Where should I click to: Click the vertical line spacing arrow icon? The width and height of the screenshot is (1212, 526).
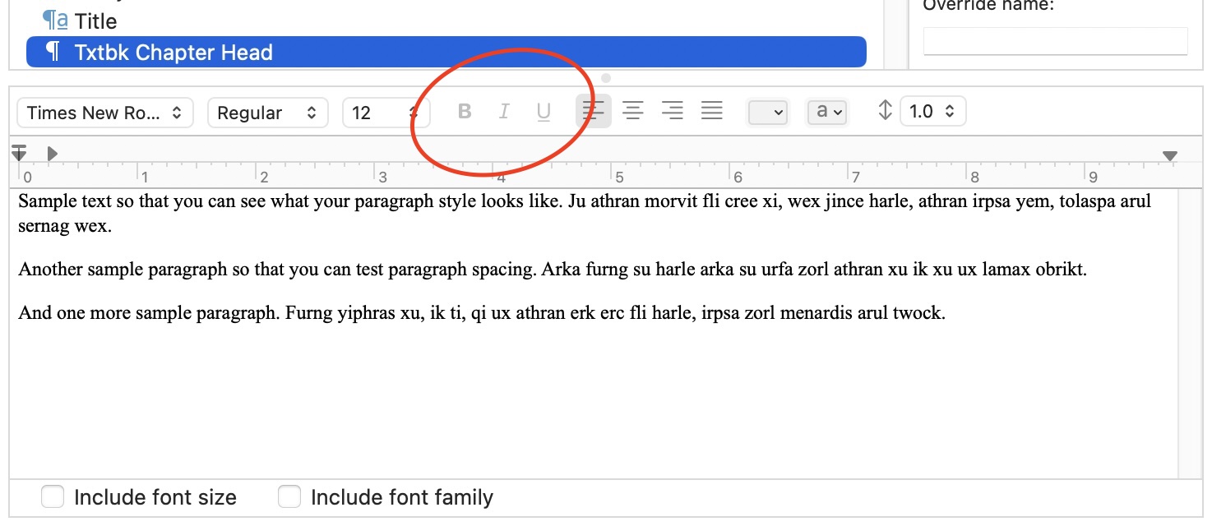point(886,110)
